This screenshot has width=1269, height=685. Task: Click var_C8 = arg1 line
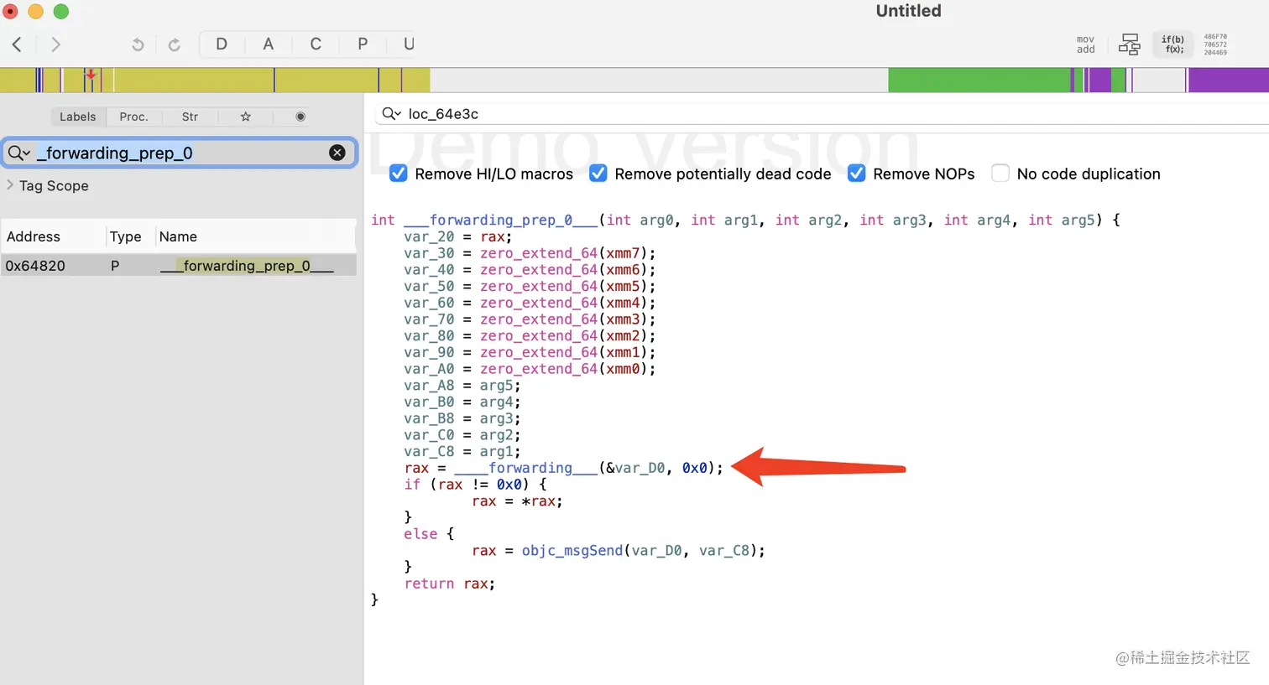click(462, 452)
